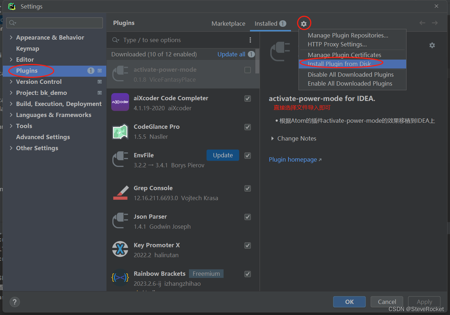Image resolution: width=450 pixels, height=315 pixels.
Task: Click the Cancel button
Action: tap(387, 302)
